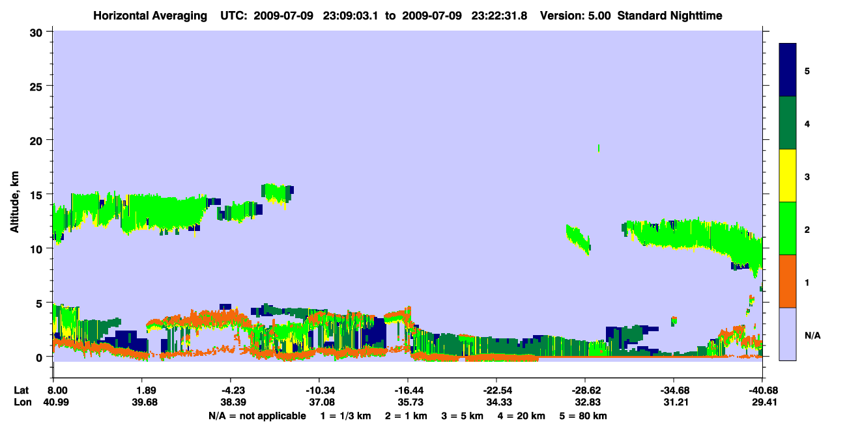The image size is (847, 434).
Task: Click the colorbar label '3'
Action: pos(807,176)
